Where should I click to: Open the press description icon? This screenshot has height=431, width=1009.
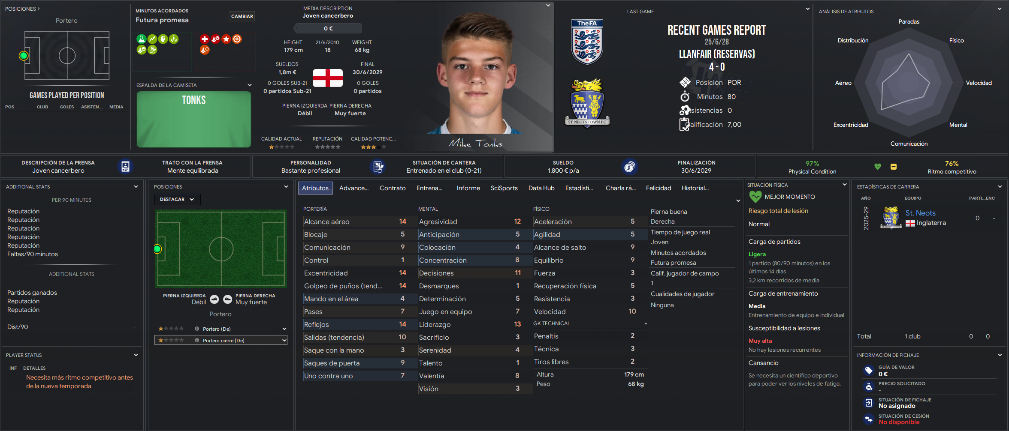[x=125, y=167]
